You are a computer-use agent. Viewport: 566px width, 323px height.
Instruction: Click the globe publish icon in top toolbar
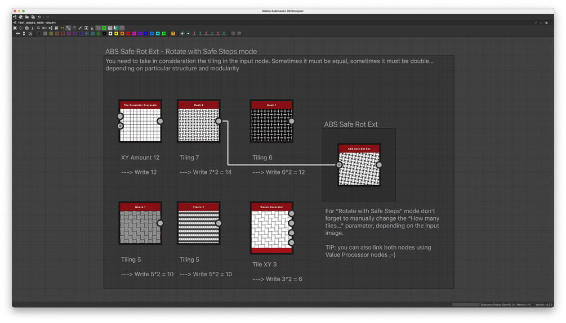tap(21, 17)
